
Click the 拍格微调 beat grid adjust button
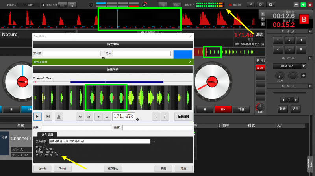click(183, 117)
